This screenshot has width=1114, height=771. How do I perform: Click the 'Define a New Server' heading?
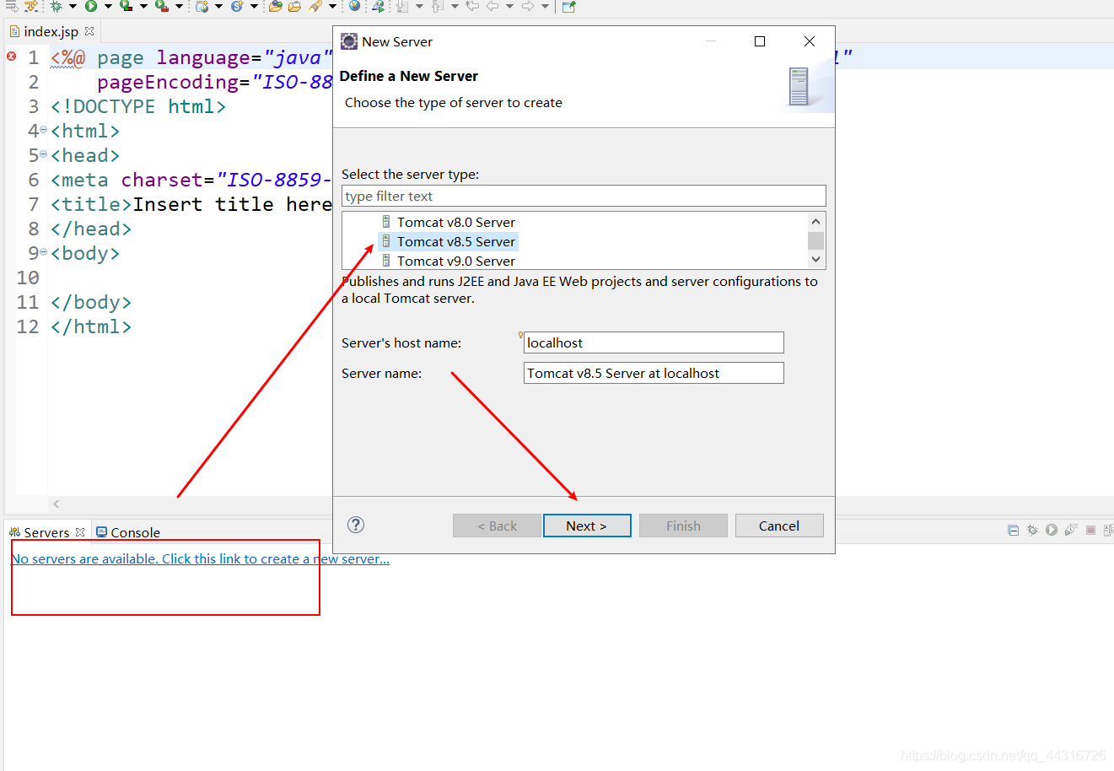(x=408, y=76)
